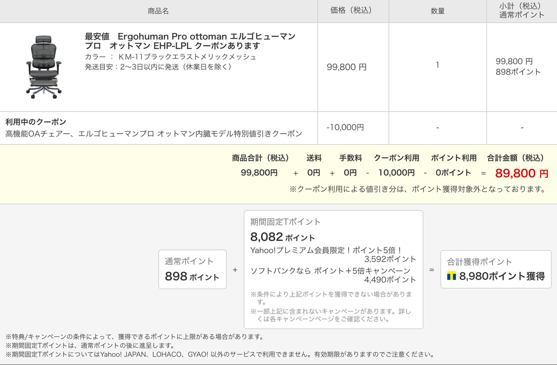Click the total amount 89,800 円
The height and width of the screenshot is (365, 557).
[522, 174]
